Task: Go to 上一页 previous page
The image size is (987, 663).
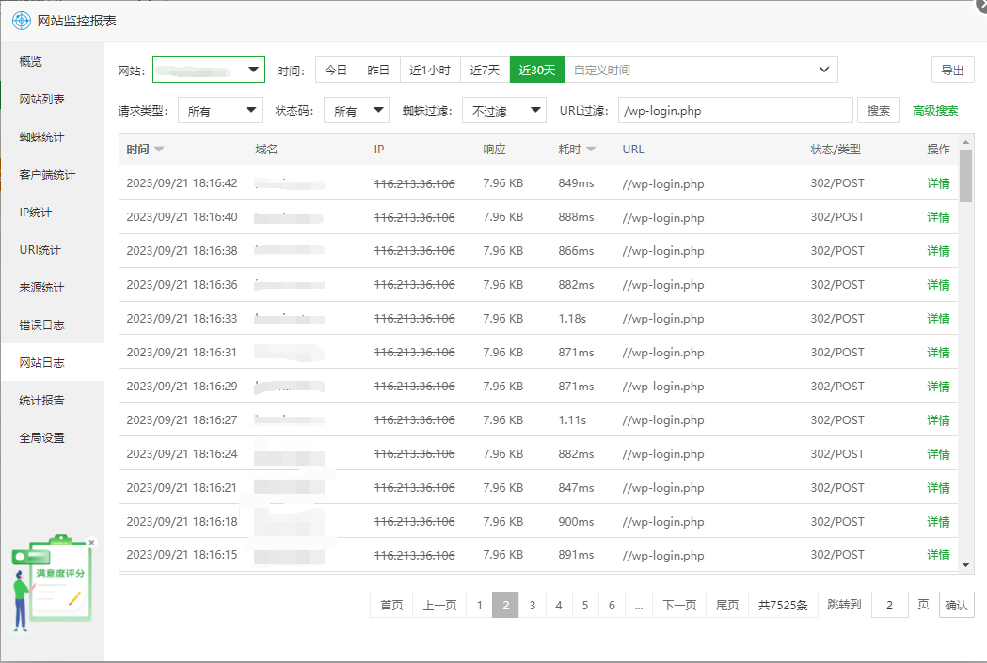Action: (439, 605)
